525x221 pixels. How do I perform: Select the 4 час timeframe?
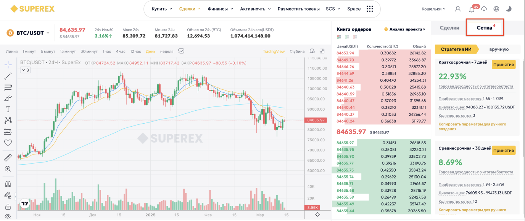(121, 51)
